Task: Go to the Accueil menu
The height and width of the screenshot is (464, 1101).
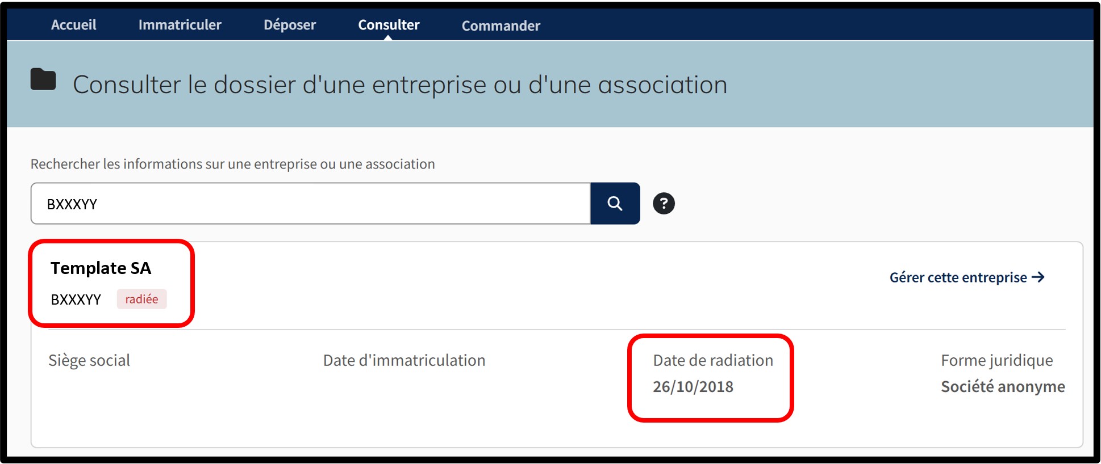Action: click(73, 25)
